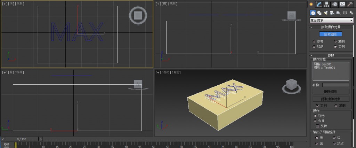This screenshot has height=148, width=356.
Task: Open the mini curve editor icon below time slider
Action: click(x=6, y=145)
